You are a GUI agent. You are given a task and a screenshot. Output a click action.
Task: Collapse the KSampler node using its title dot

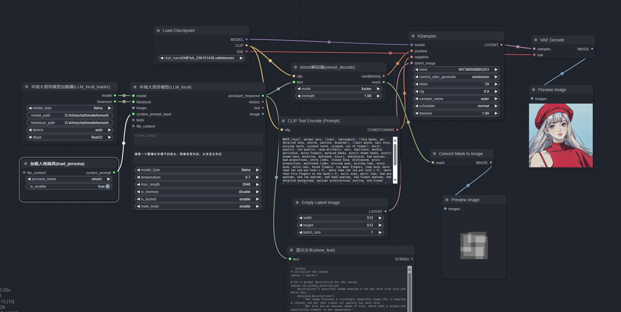(413, 36)
